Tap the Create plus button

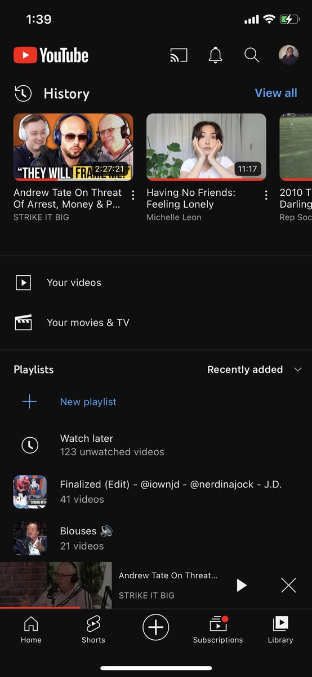[x=156, y=627]
